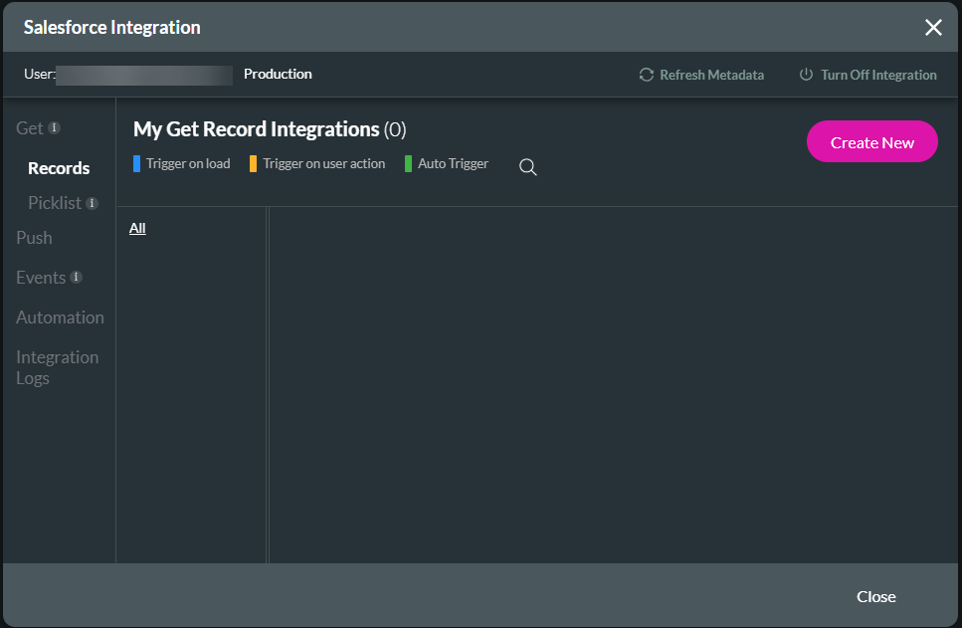Click the search magnifier icon
The width and height of the screenshot is (962, 628).
pyautogui.click(x=527, y=167)
